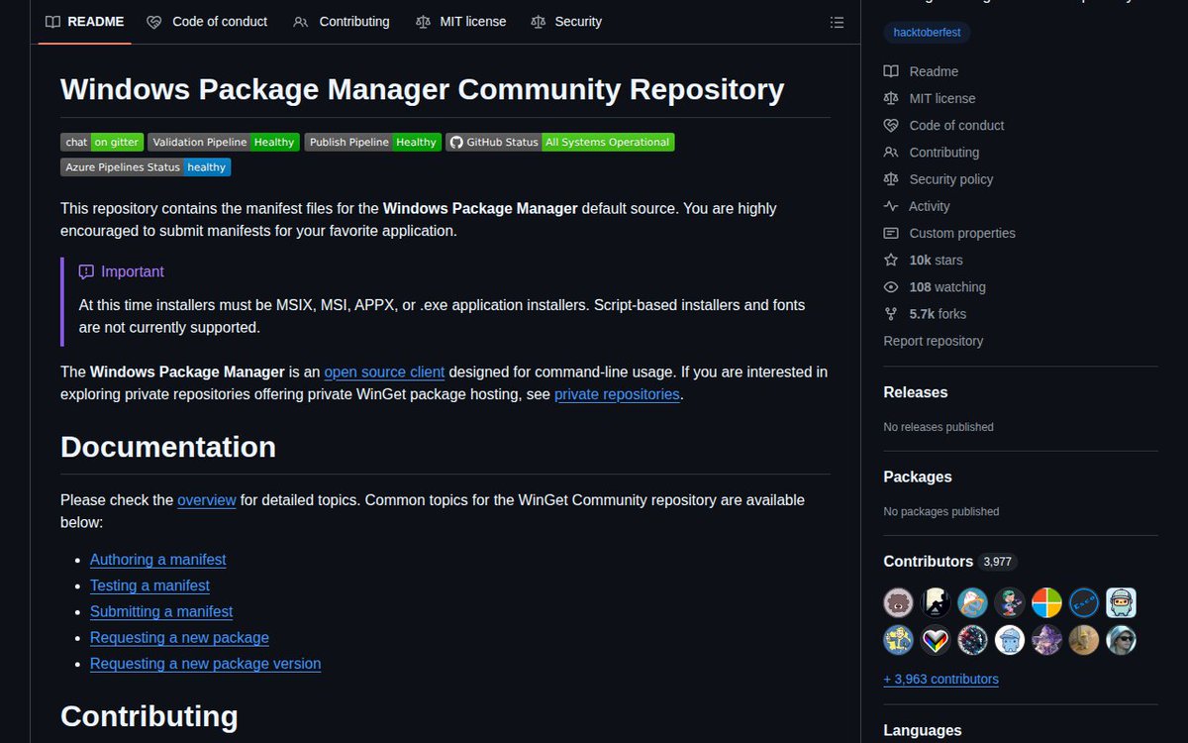Click the fork icon near 5.7k forks
Viewport: 1188px width, 743px height.
tap(892, 313)
